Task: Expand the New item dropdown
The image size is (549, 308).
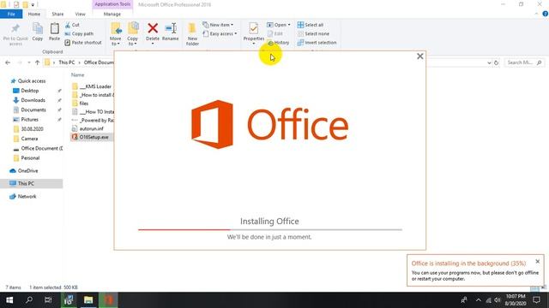Action: point(218,25)
